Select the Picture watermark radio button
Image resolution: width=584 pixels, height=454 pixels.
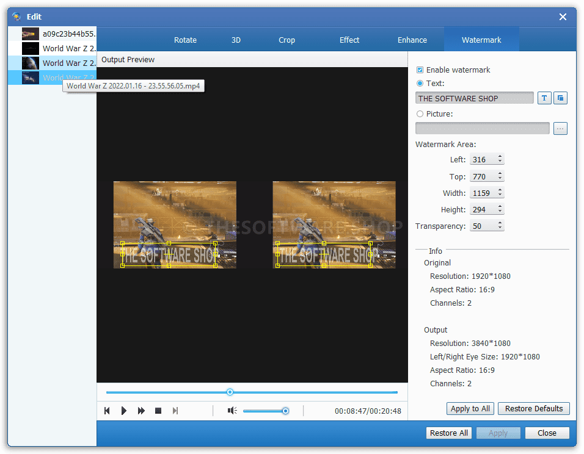[x=420, y=114]
